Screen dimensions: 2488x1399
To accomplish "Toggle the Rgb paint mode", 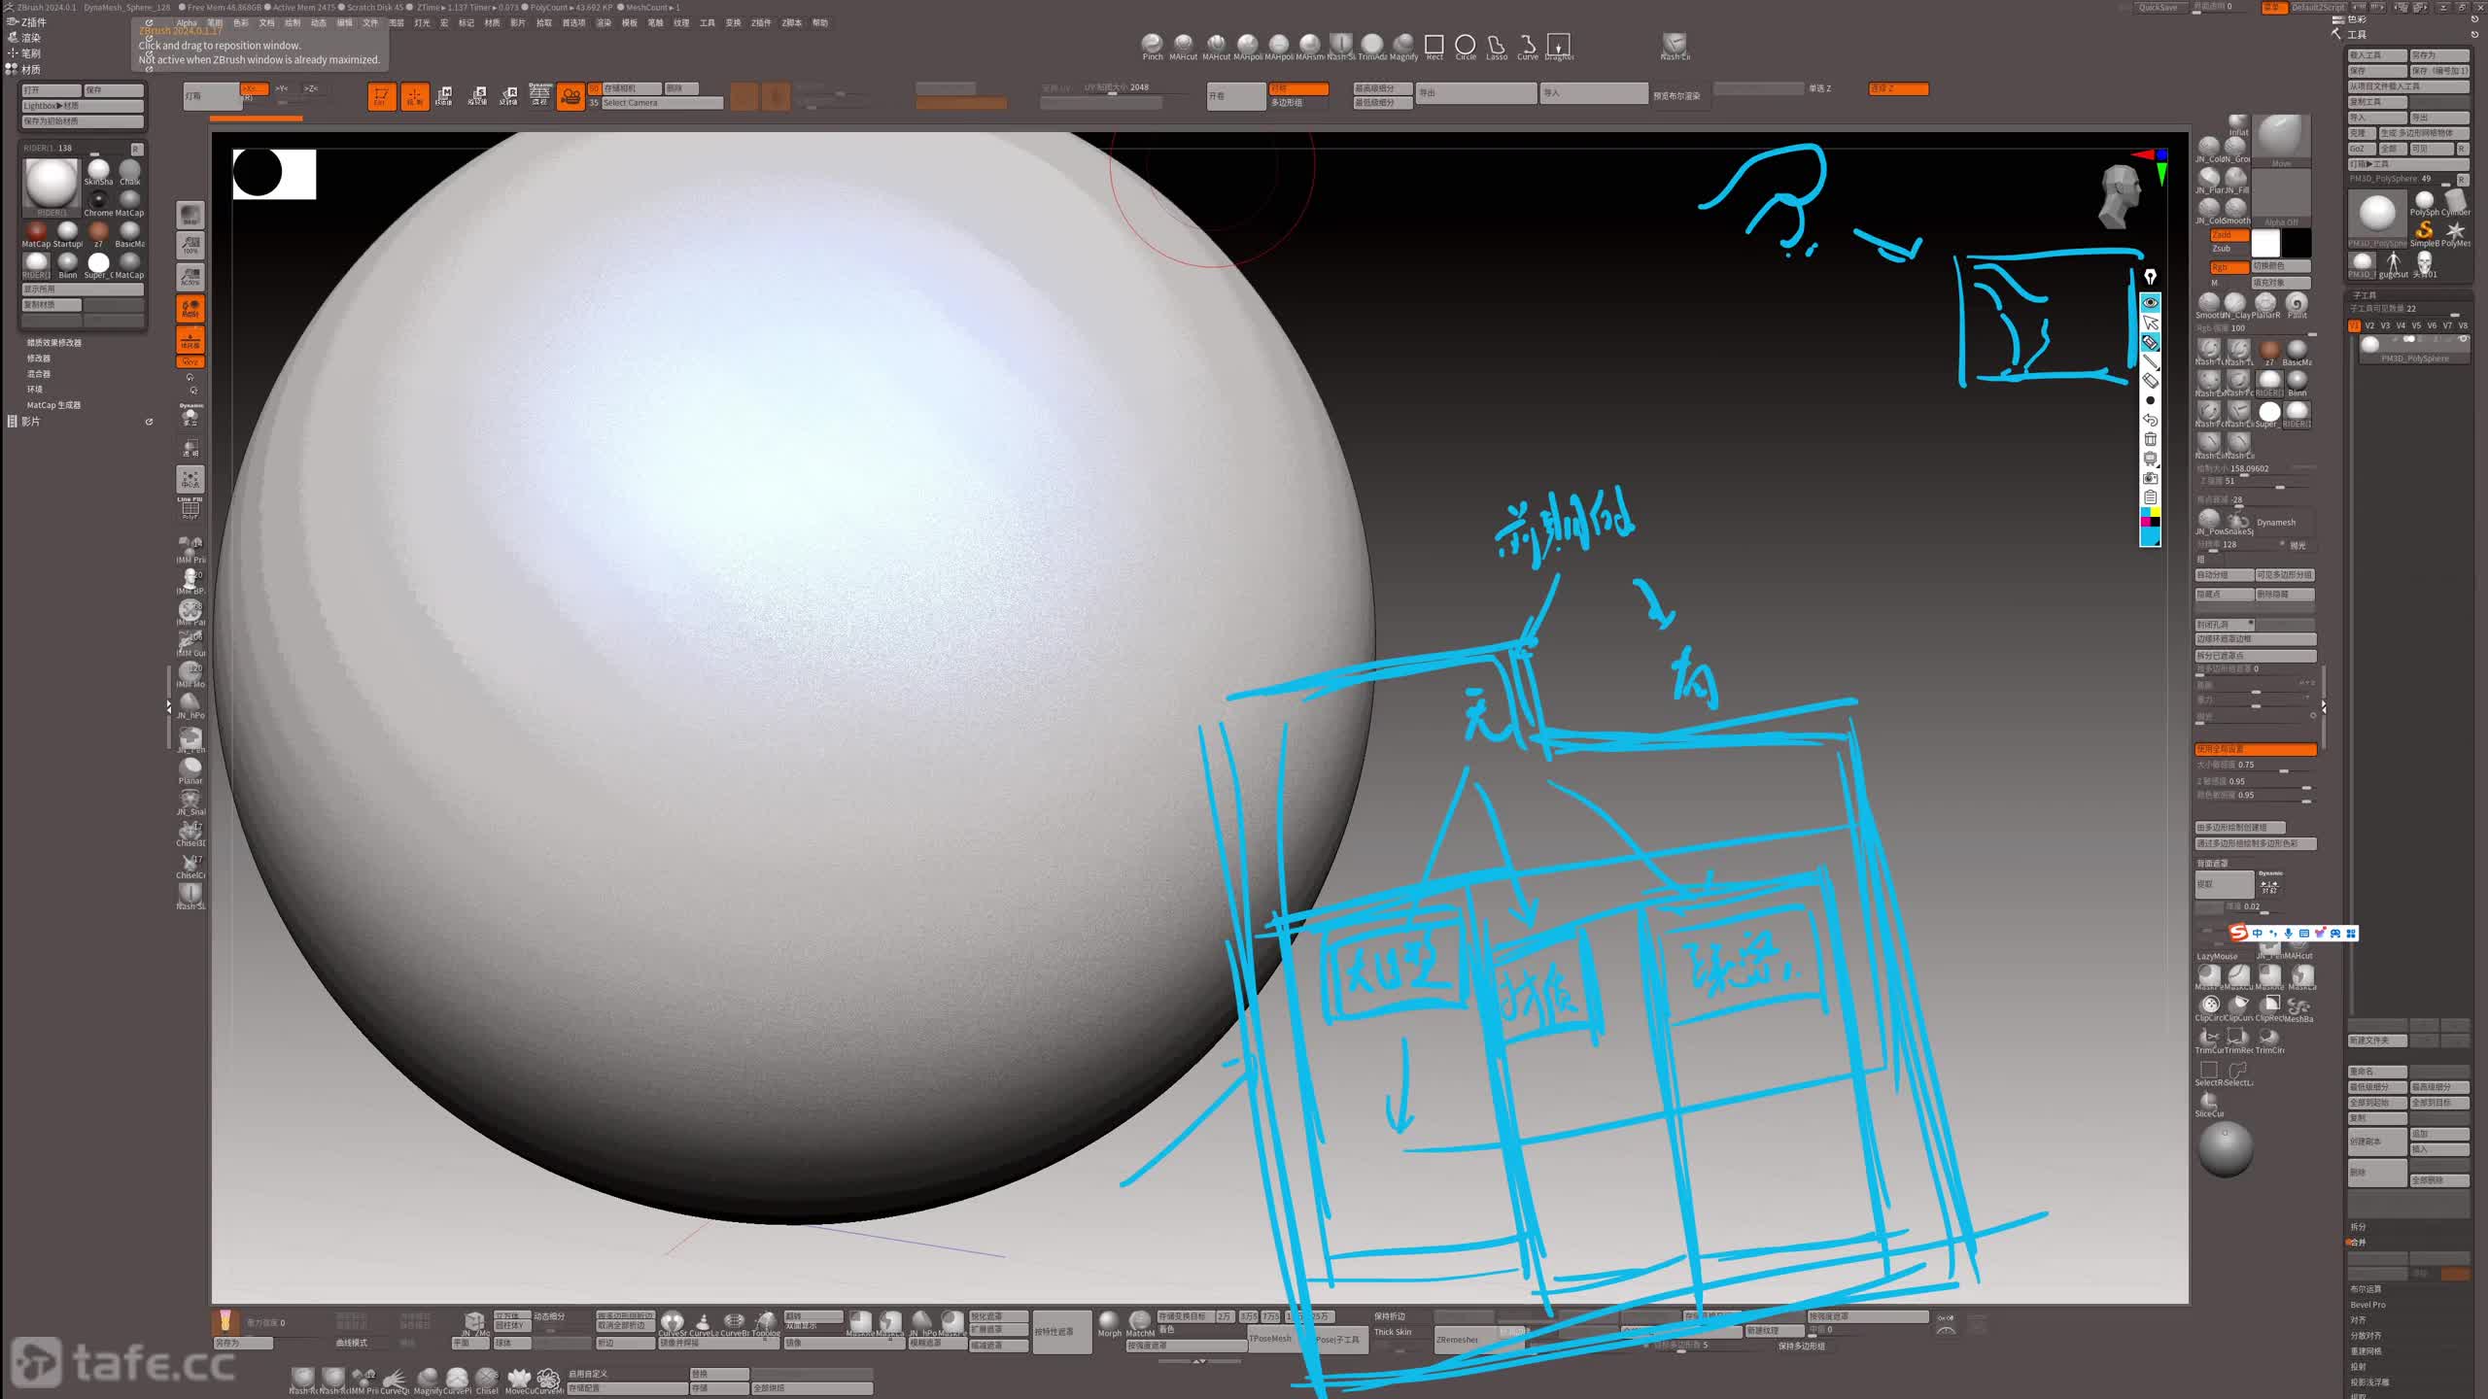I will [2229, 267].
